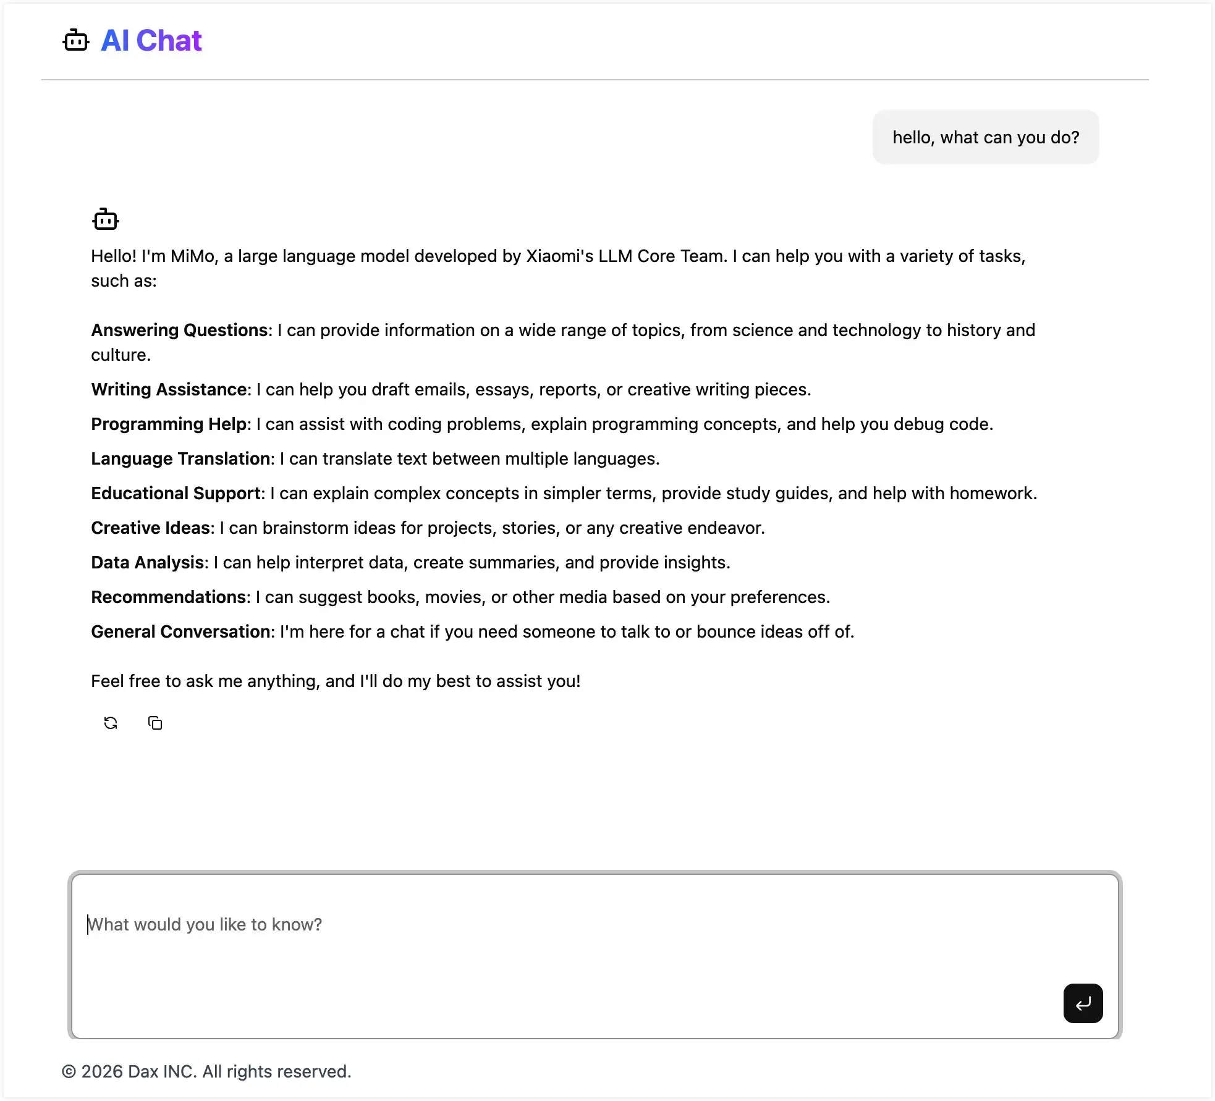
Task: Click the AI Chat title
Action: click(x=151, y=41)
